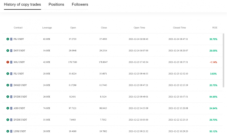Click the "C" badge icon beside LINK/USDT
Image resolution: width=227 pixels, height=134 pixels.
(x=12, y=131)
